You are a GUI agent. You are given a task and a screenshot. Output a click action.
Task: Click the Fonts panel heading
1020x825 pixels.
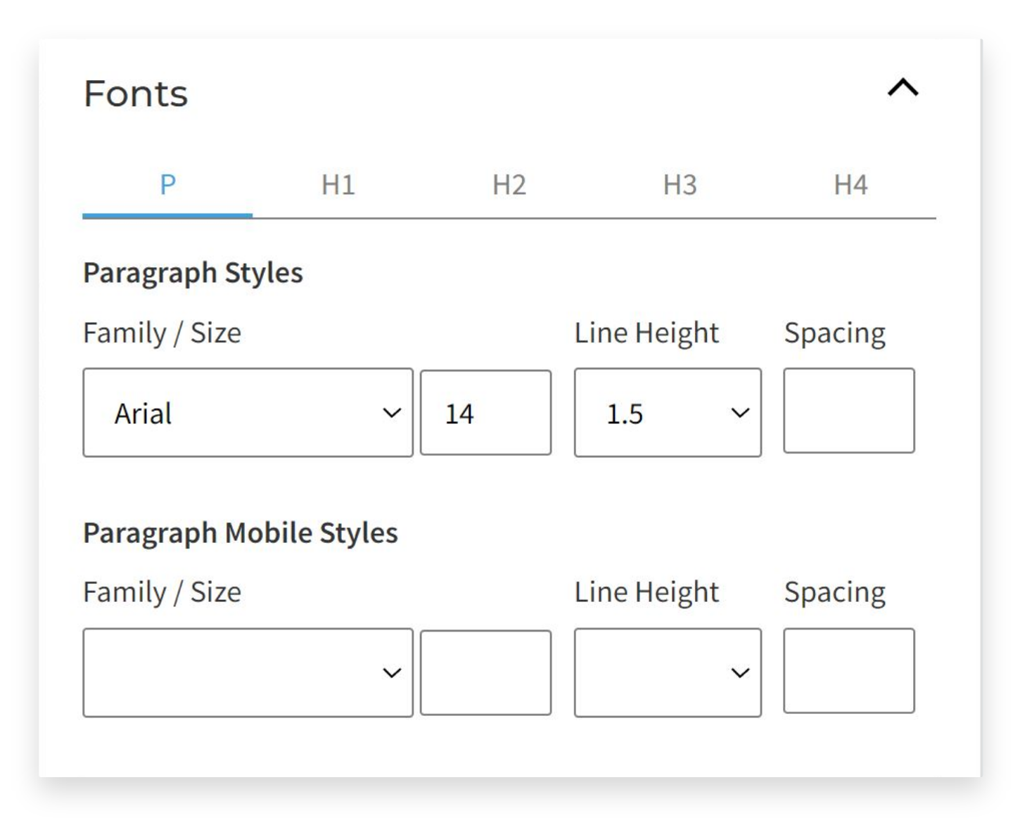click(134, 94)
